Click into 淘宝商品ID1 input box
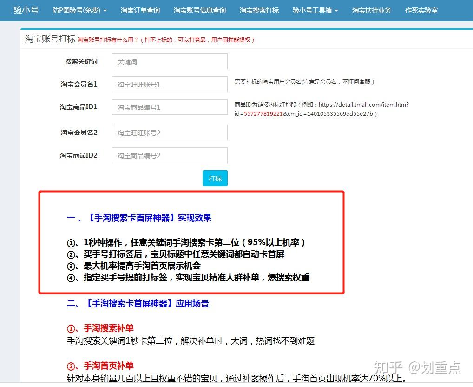This screenshot has height=387, width=473. 170,107
